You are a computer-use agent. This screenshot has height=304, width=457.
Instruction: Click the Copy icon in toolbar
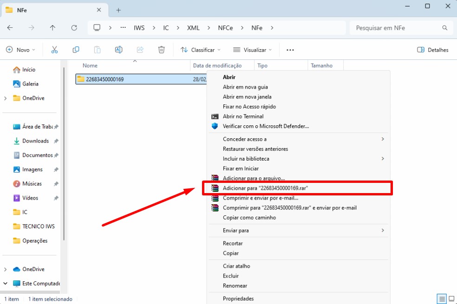[x=76, y=50]
